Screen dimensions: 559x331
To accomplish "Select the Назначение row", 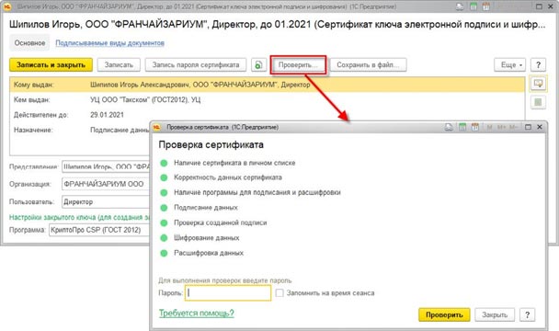I will pyautogui.click(x=80, y=131).
